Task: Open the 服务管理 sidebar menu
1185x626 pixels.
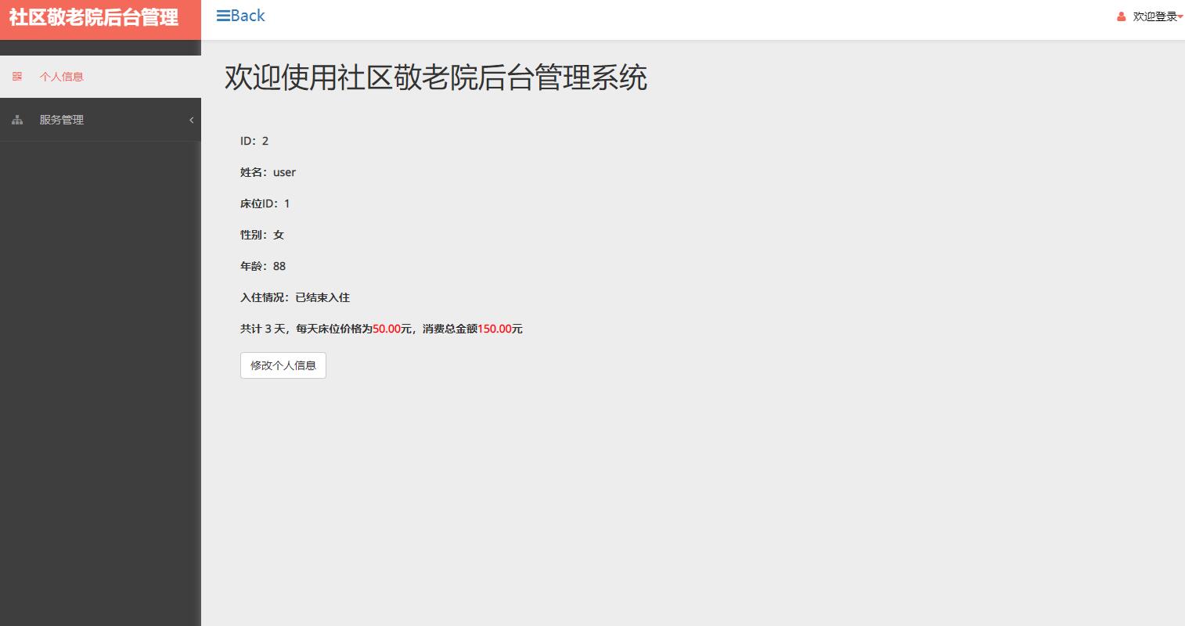Action: (61, 119)
